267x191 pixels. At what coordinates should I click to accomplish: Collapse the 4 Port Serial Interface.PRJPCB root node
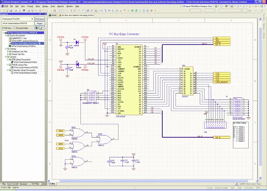[3, 33]
